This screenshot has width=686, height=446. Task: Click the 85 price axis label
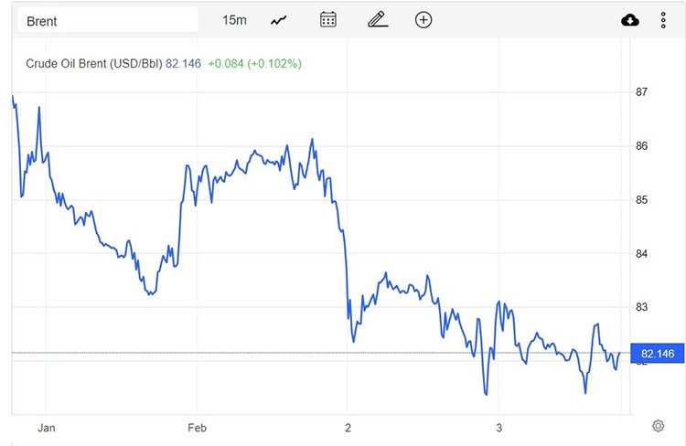tap(642, 199)
